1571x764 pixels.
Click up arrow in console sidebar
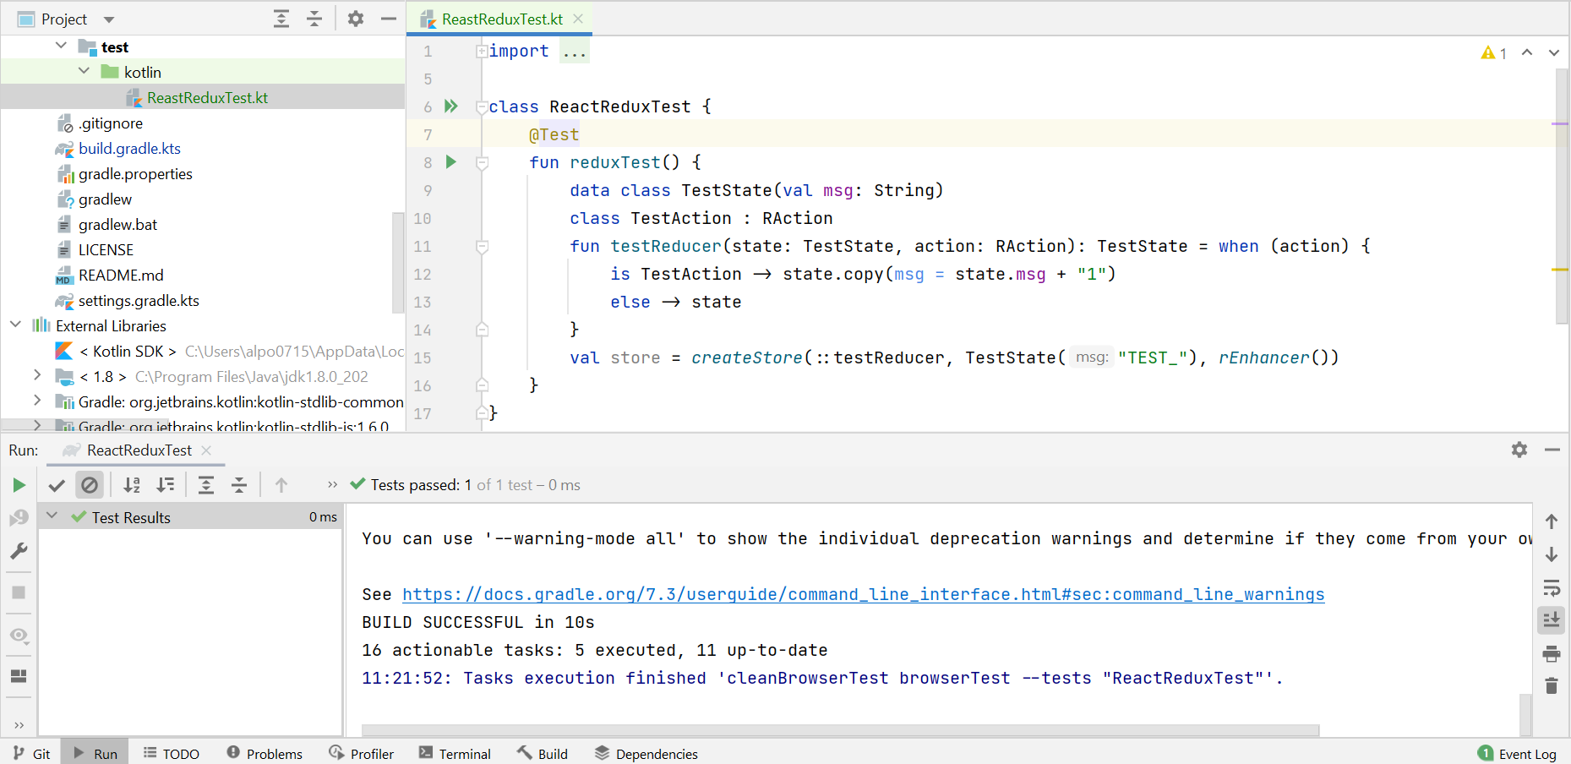click(1552, 521)
